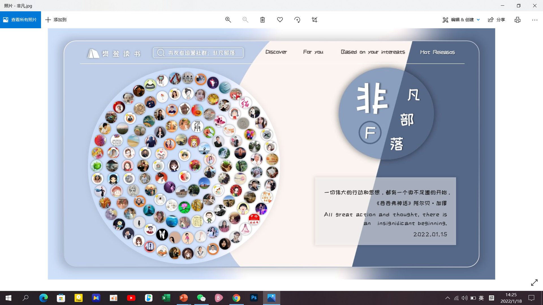Open the 分享 share option
This screenshot has height=305, width=543.
[497, 20]
